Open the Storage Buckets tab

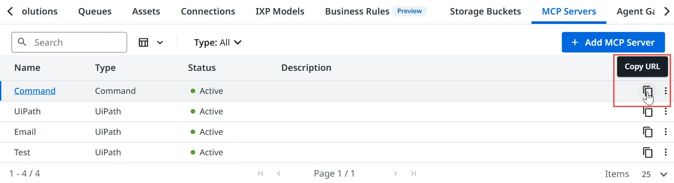tap(485, 12)
